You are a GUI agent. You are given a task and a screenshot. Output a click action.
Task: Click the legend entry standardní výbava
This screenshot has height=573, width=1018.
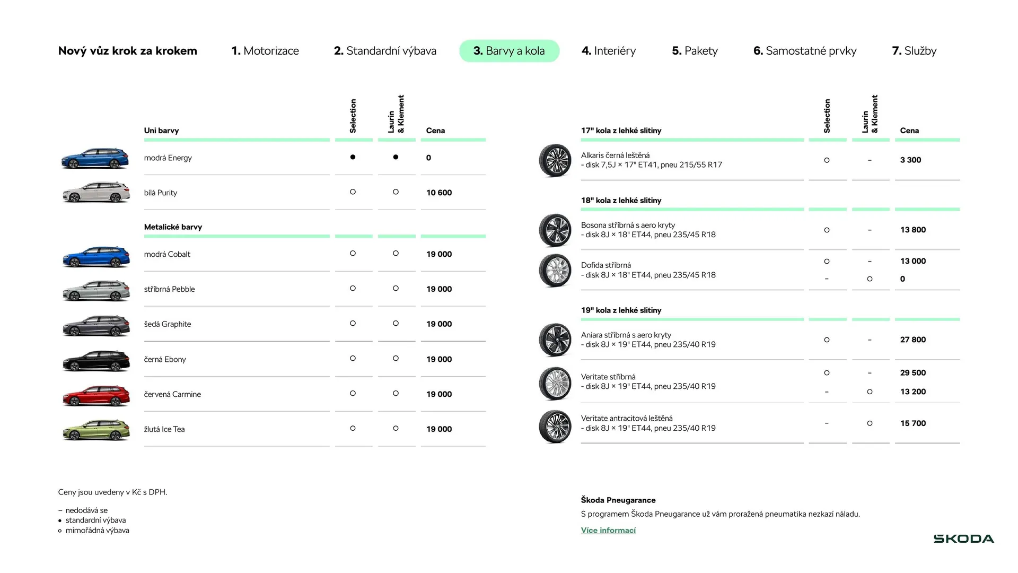[95, 520]
